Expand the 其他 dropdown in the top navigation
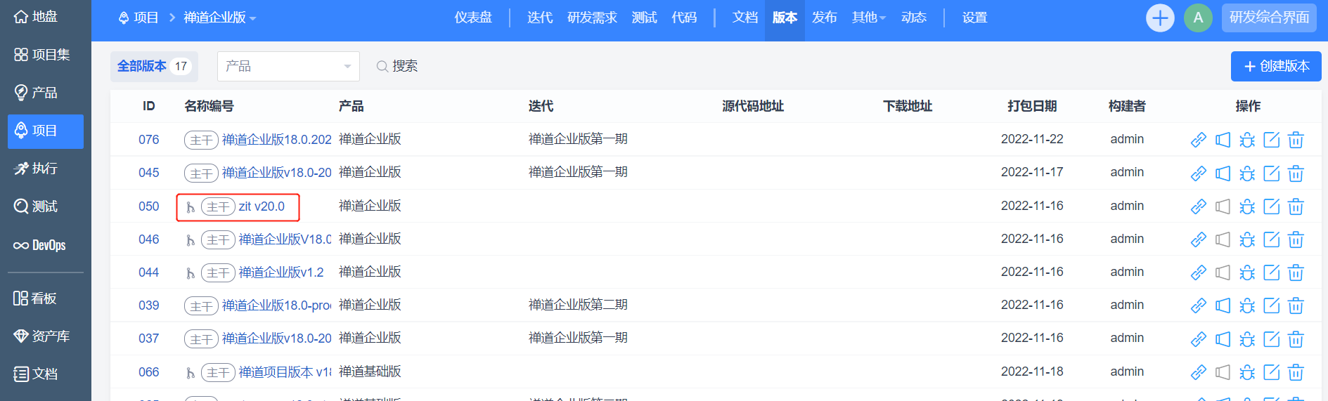 pos(869,18)
